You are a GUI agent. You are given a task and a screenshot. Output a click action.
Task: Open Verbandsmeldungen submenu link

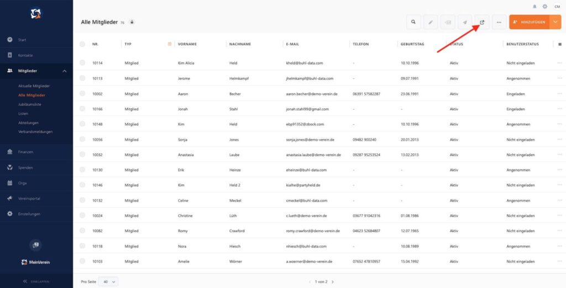click(x=35, y=132)
